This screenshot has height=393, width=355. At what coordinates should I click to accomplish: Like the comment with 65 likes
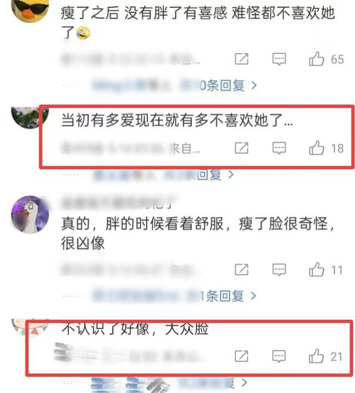(316, 59)
